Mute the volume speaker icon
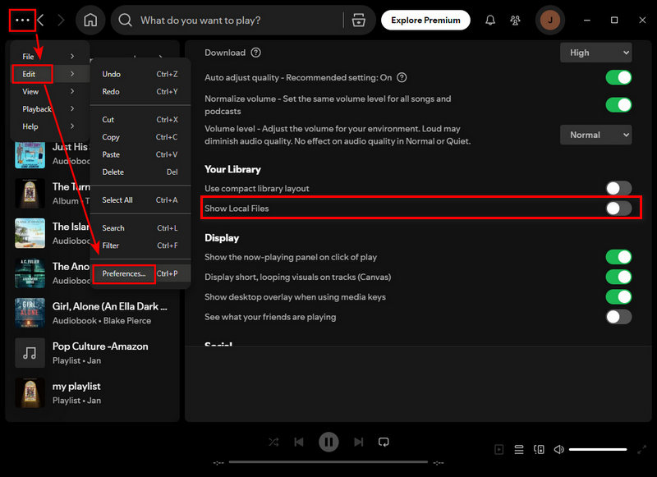The width and height of the screenshot is (657, 477). coord(559,449)
